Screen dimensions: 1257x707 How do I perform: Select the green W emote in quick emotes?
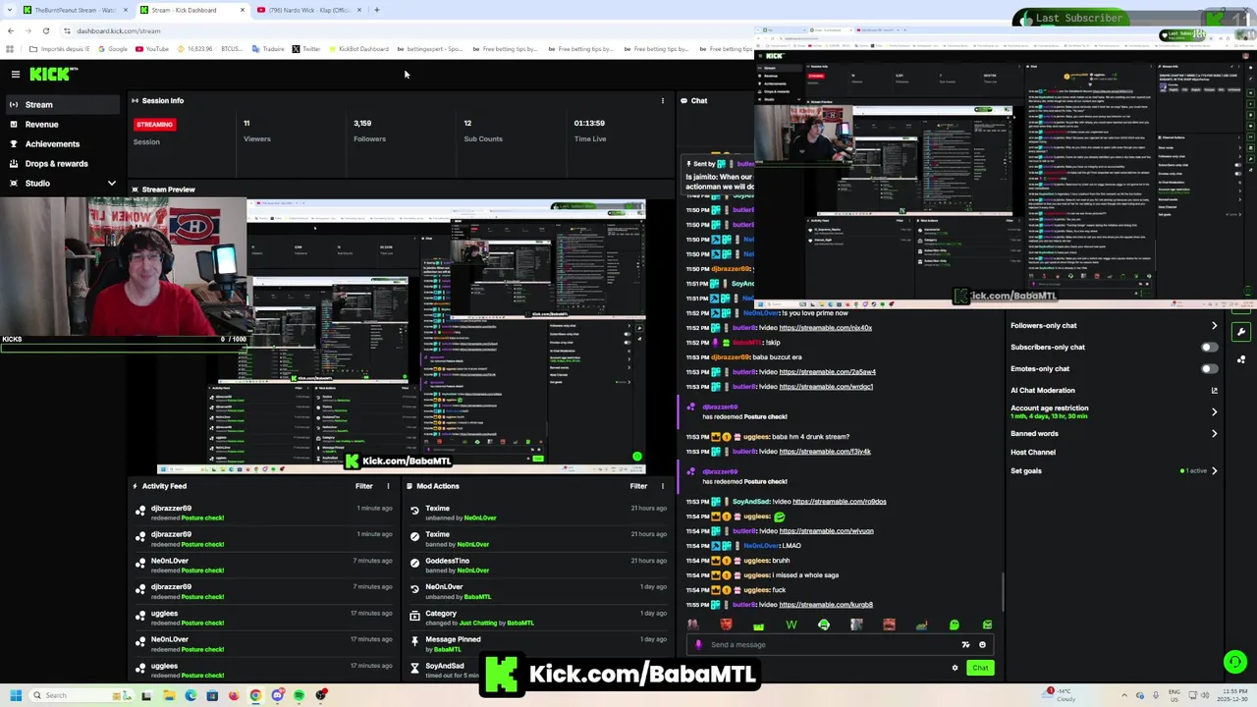(x=792, y=625)
